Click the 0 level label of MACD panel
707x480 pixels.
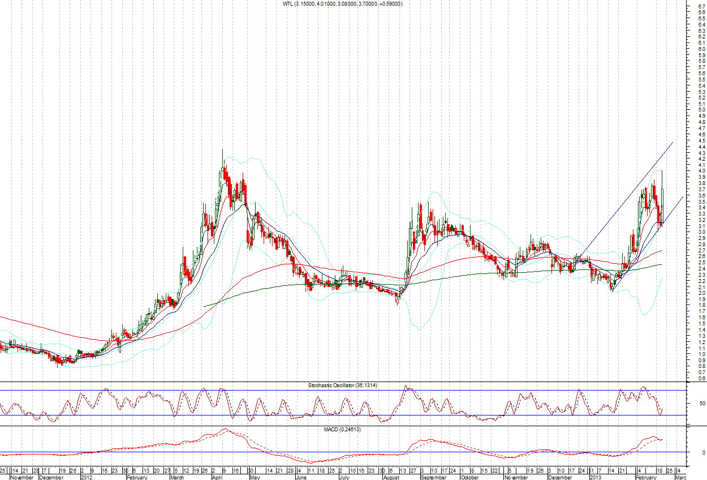click(x=703, y=453)
